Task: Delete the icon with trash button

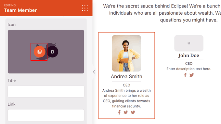Action: (52, 52)
